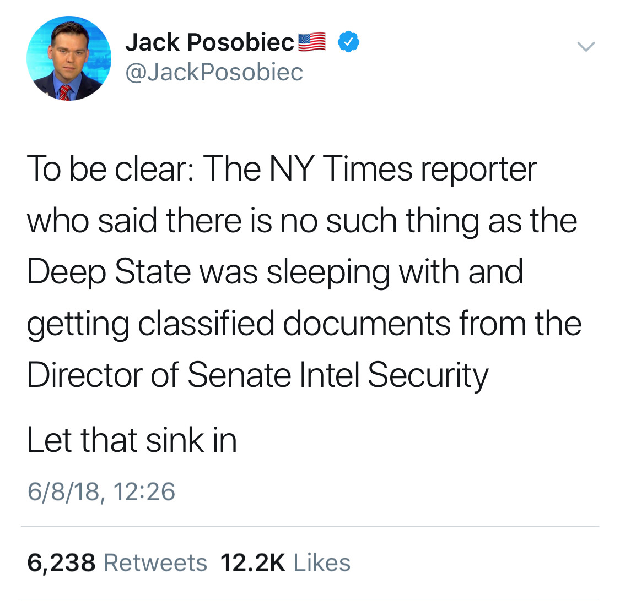The width and height of the screenshot is (620, 601).
Task: Click the 'Likes' label
Action: click(322, 562)
